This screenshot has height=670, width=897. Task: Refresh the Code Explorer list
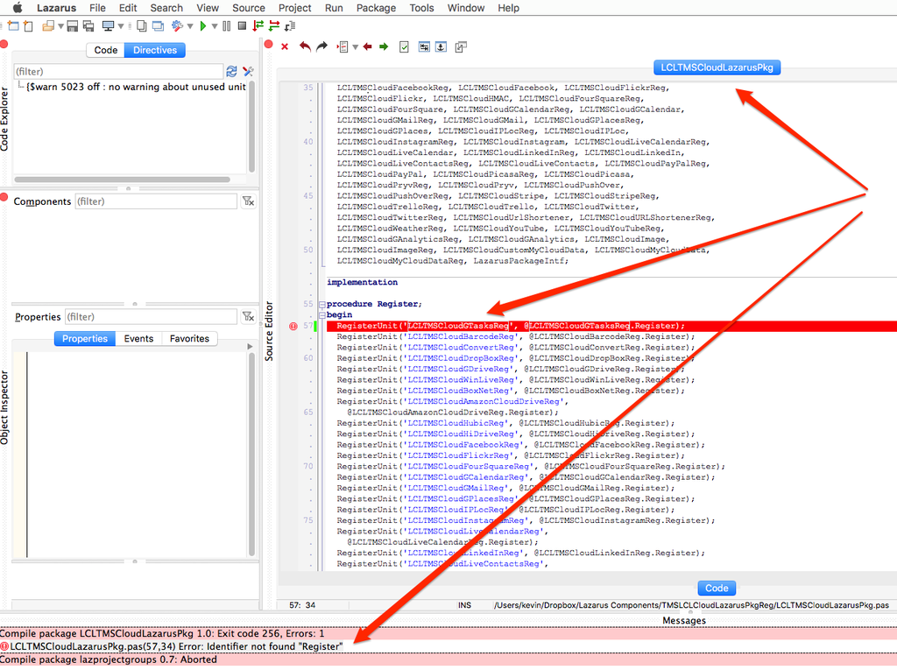tap(231, 72)
